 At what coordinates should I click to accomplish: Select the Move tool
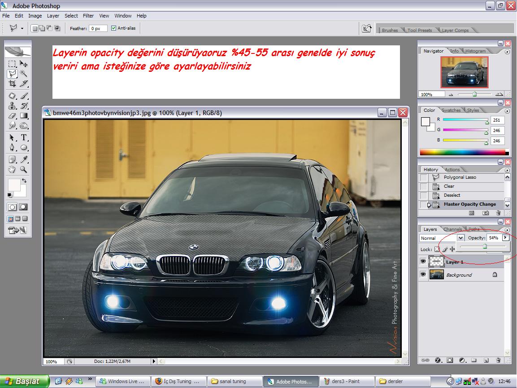click(23, 64)
